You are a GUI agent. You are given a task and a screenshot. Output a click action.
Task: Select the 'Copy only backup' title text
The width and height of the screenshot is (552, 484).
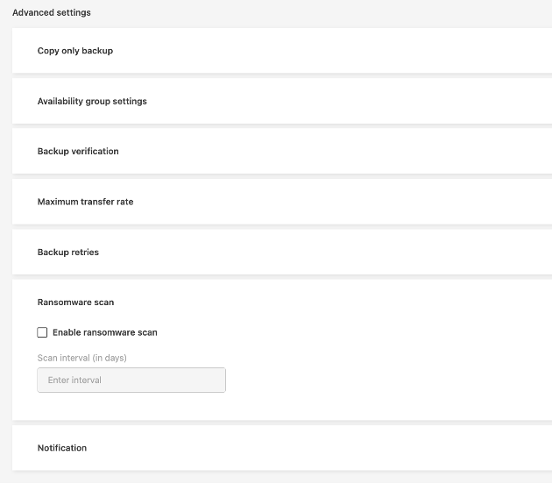pos(75,51)
